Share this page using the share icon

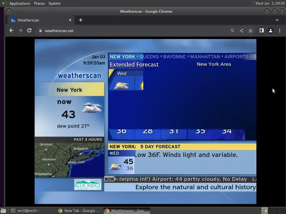coord(242,31)
